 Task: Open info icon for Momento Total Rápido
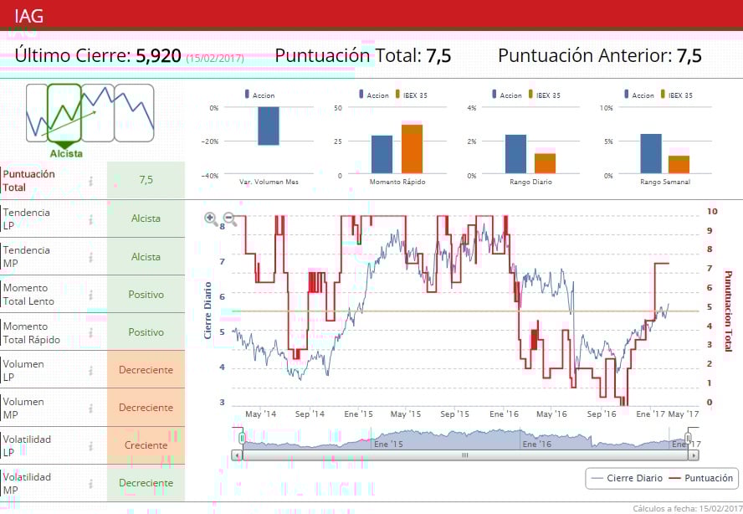point(90,333)
